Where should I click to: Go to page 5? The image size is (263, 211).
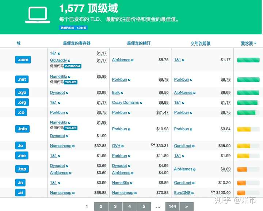point(144,207)
